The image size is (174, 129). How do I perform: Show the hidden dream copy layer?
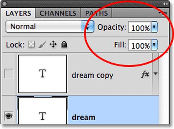click(x=9, y=73)
